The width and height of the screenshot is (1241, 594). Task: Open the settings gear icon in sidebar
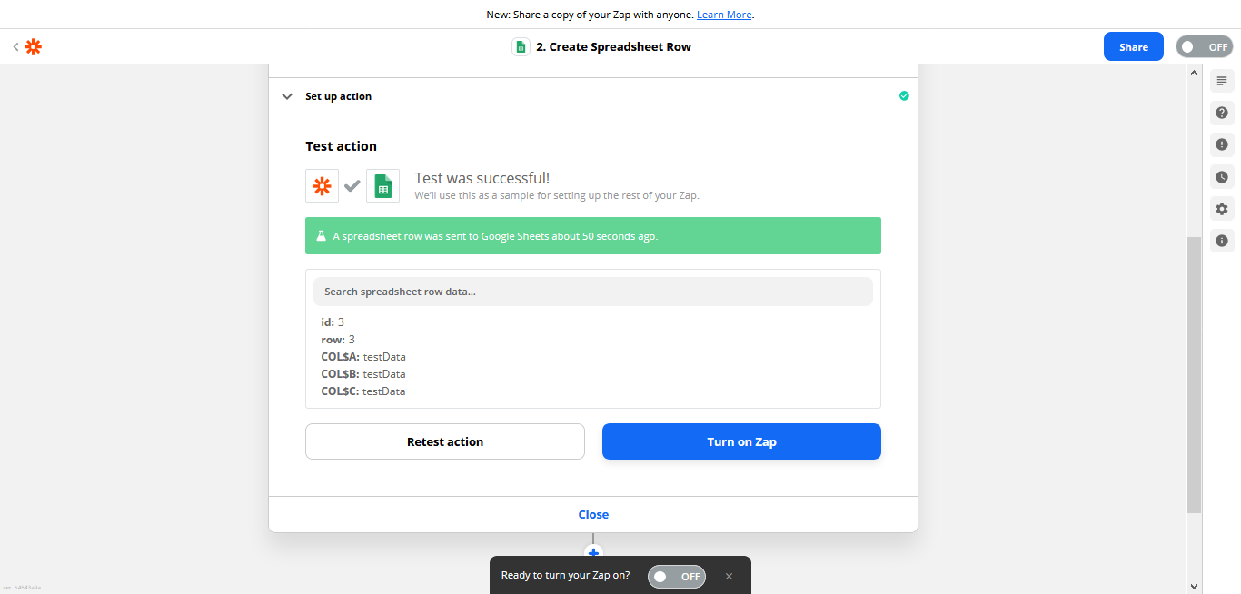click(x=1222, y=209)
